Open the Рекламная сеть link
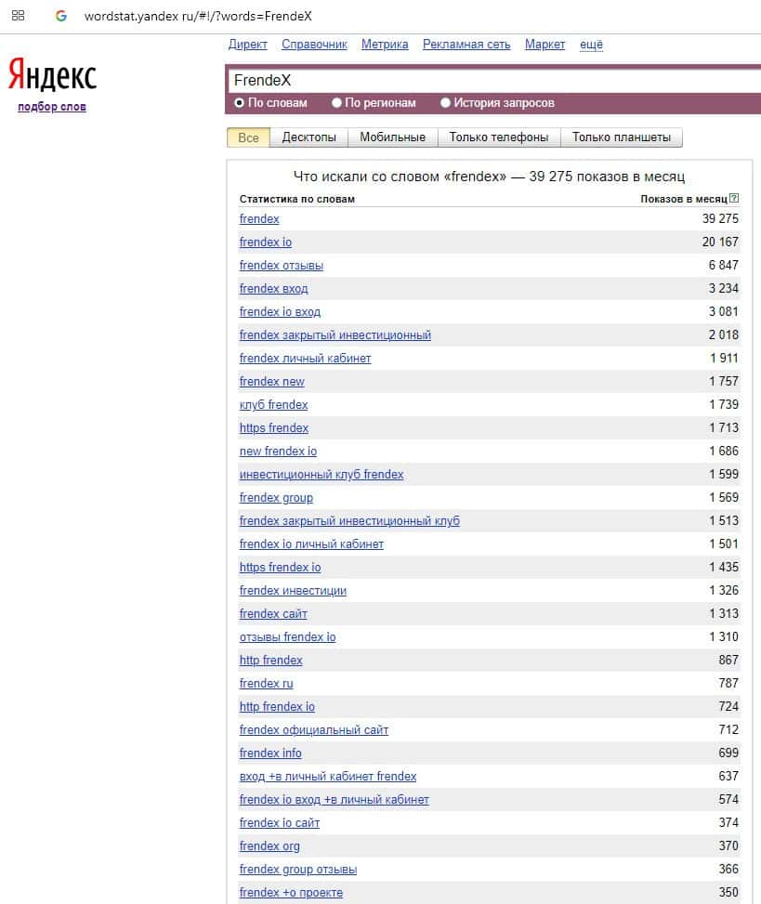Screen dimensions: 761x904 466,45
